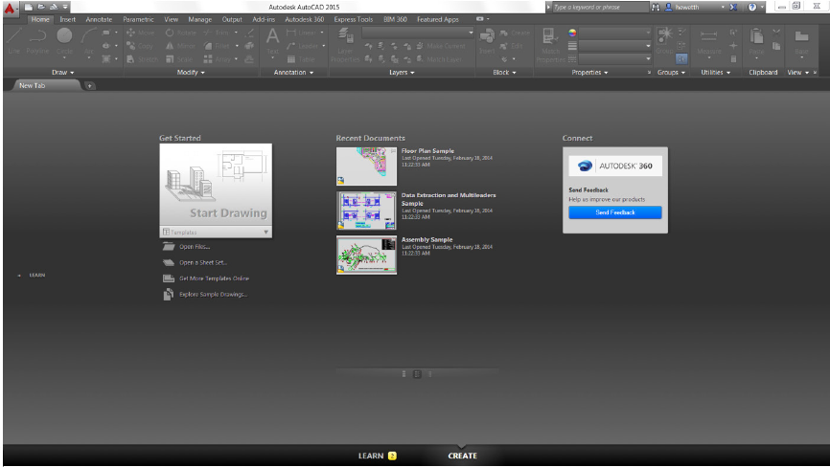
Task: Expand the Modify panel
Action: [x=191, y=73]
